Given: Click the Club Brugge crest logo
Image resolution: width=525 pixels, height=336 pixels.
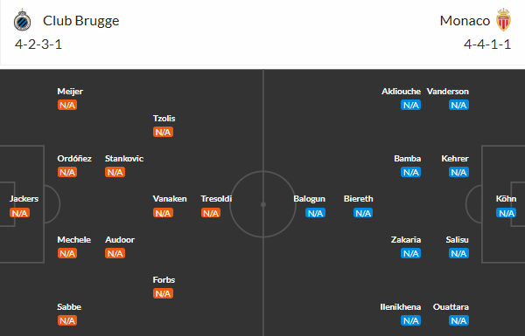Looking at the screenshot, I should [22, 20].
